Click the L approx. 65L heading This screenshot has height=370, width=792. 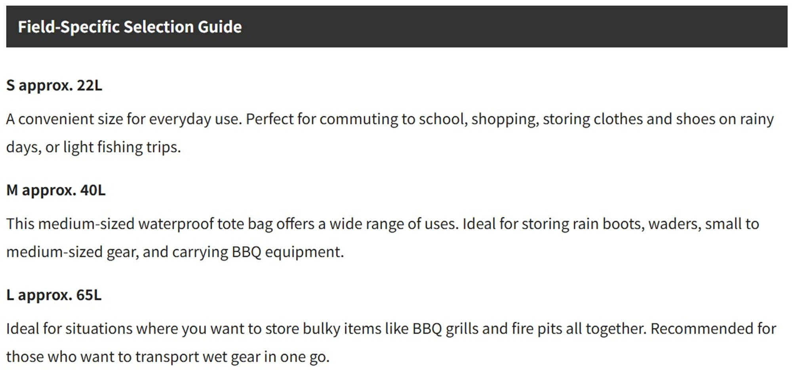point(54,295)
